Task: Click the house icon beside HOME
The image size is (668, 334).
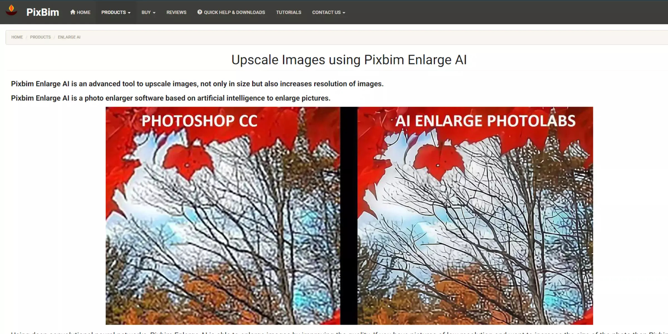Action: pos(73,12)
